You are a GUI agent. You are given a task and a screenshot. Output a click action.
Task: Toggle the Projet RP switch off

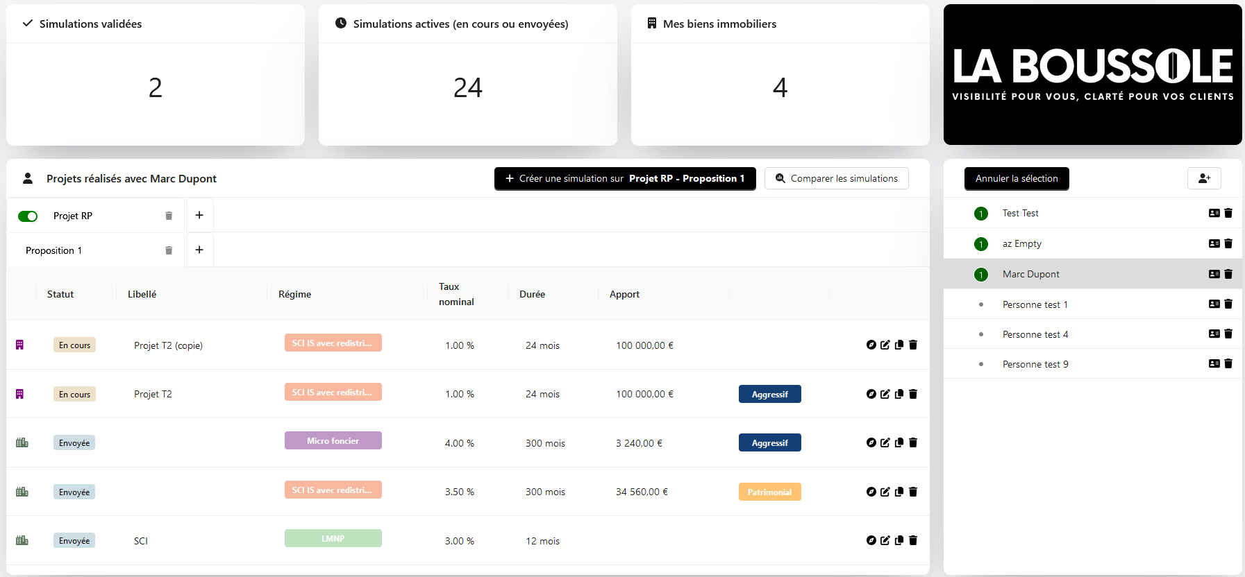point(28,216)
